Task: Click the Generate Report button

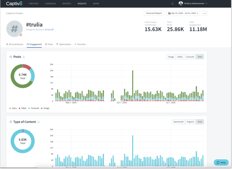Action: (154, 13)
